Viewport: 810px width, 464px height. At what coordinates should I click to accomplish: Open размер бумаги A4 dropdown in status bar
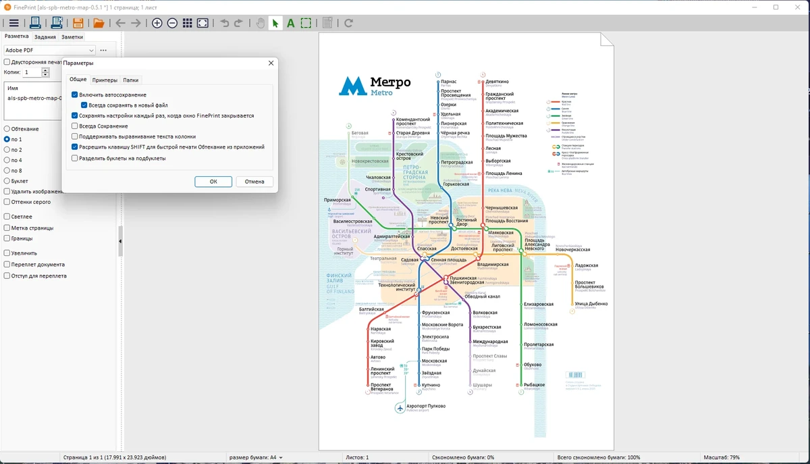coord(256,457)
